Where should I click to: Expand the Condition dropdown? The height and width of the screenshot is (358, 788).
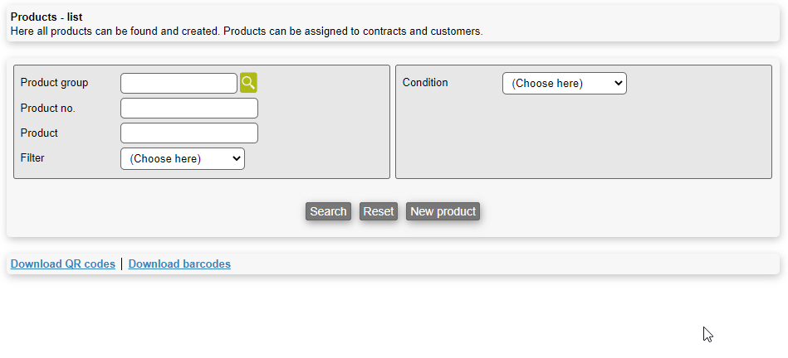point(565,83)
